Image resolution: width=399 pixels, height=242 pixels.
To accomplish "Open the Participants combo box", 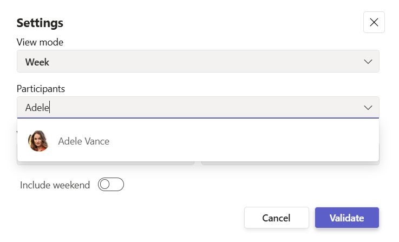I will pos(198,108).
